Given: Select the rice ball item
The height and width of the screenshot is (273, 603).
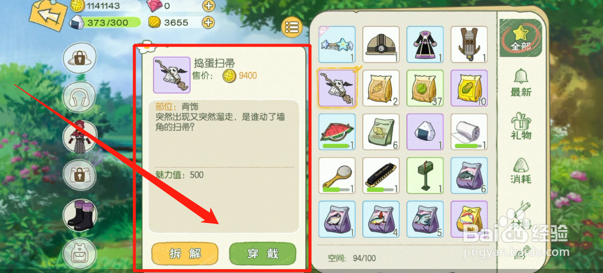Looking at the screenshot, I should tap(425, 132).
